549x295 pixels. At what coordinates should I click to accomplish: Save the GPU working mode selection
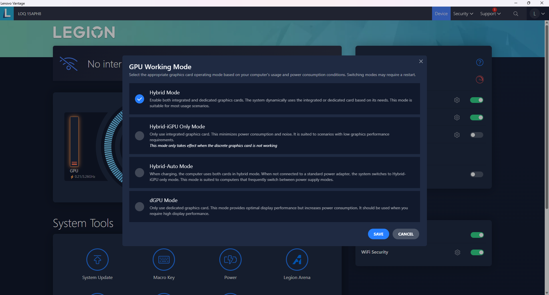[x=379, y=234]
